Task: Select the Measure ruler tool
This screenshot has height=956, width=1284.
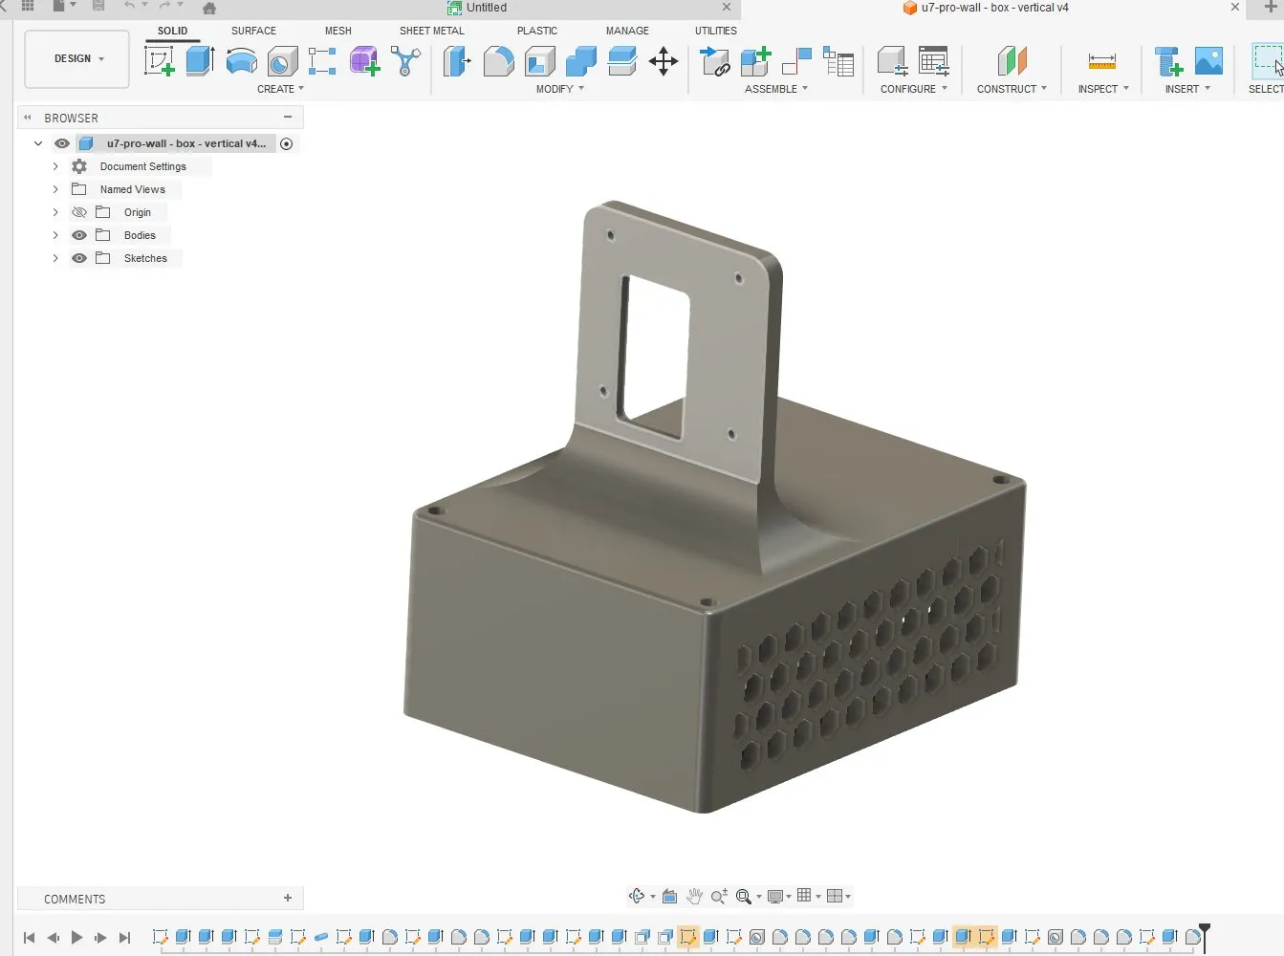Action: tap(1101, 61)
